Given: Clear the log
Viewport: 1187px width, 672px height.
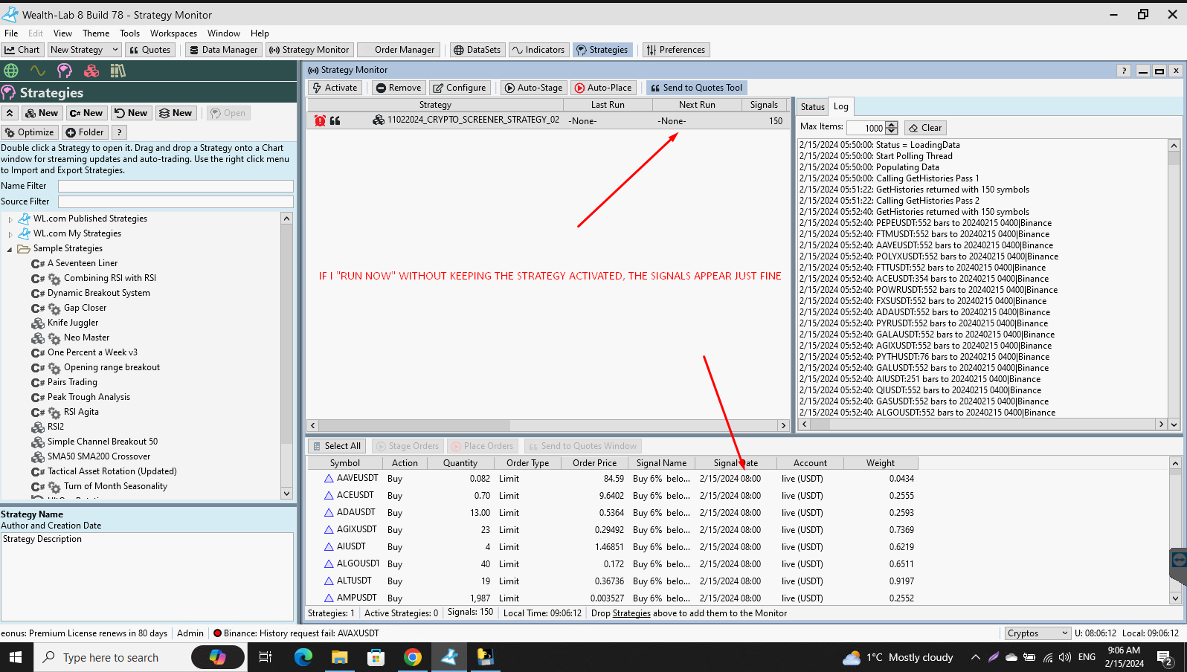Looking at the screenshot, I should pos(925,128).
